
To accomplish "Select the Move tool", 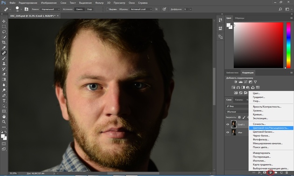I will point(4,21).
